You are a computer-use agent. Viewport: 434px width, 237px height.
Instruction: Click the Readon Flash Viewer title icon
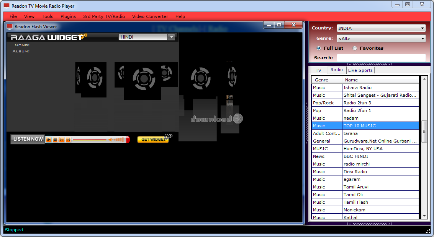pos(10,27)
